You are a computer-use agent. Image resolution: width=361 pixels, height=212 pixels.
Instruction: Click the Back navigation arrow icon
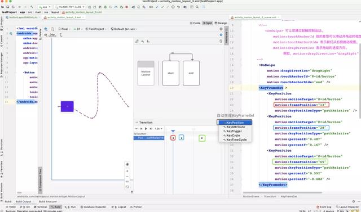(x=20, y=7)
